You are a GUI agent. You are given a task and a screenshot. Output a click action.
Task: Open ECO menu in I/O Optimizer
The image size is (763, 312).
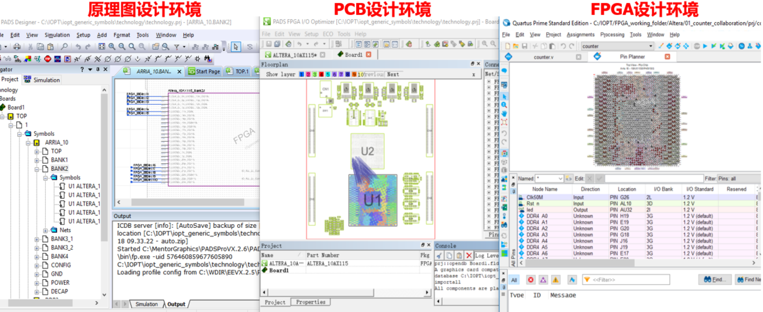(328, 34)
